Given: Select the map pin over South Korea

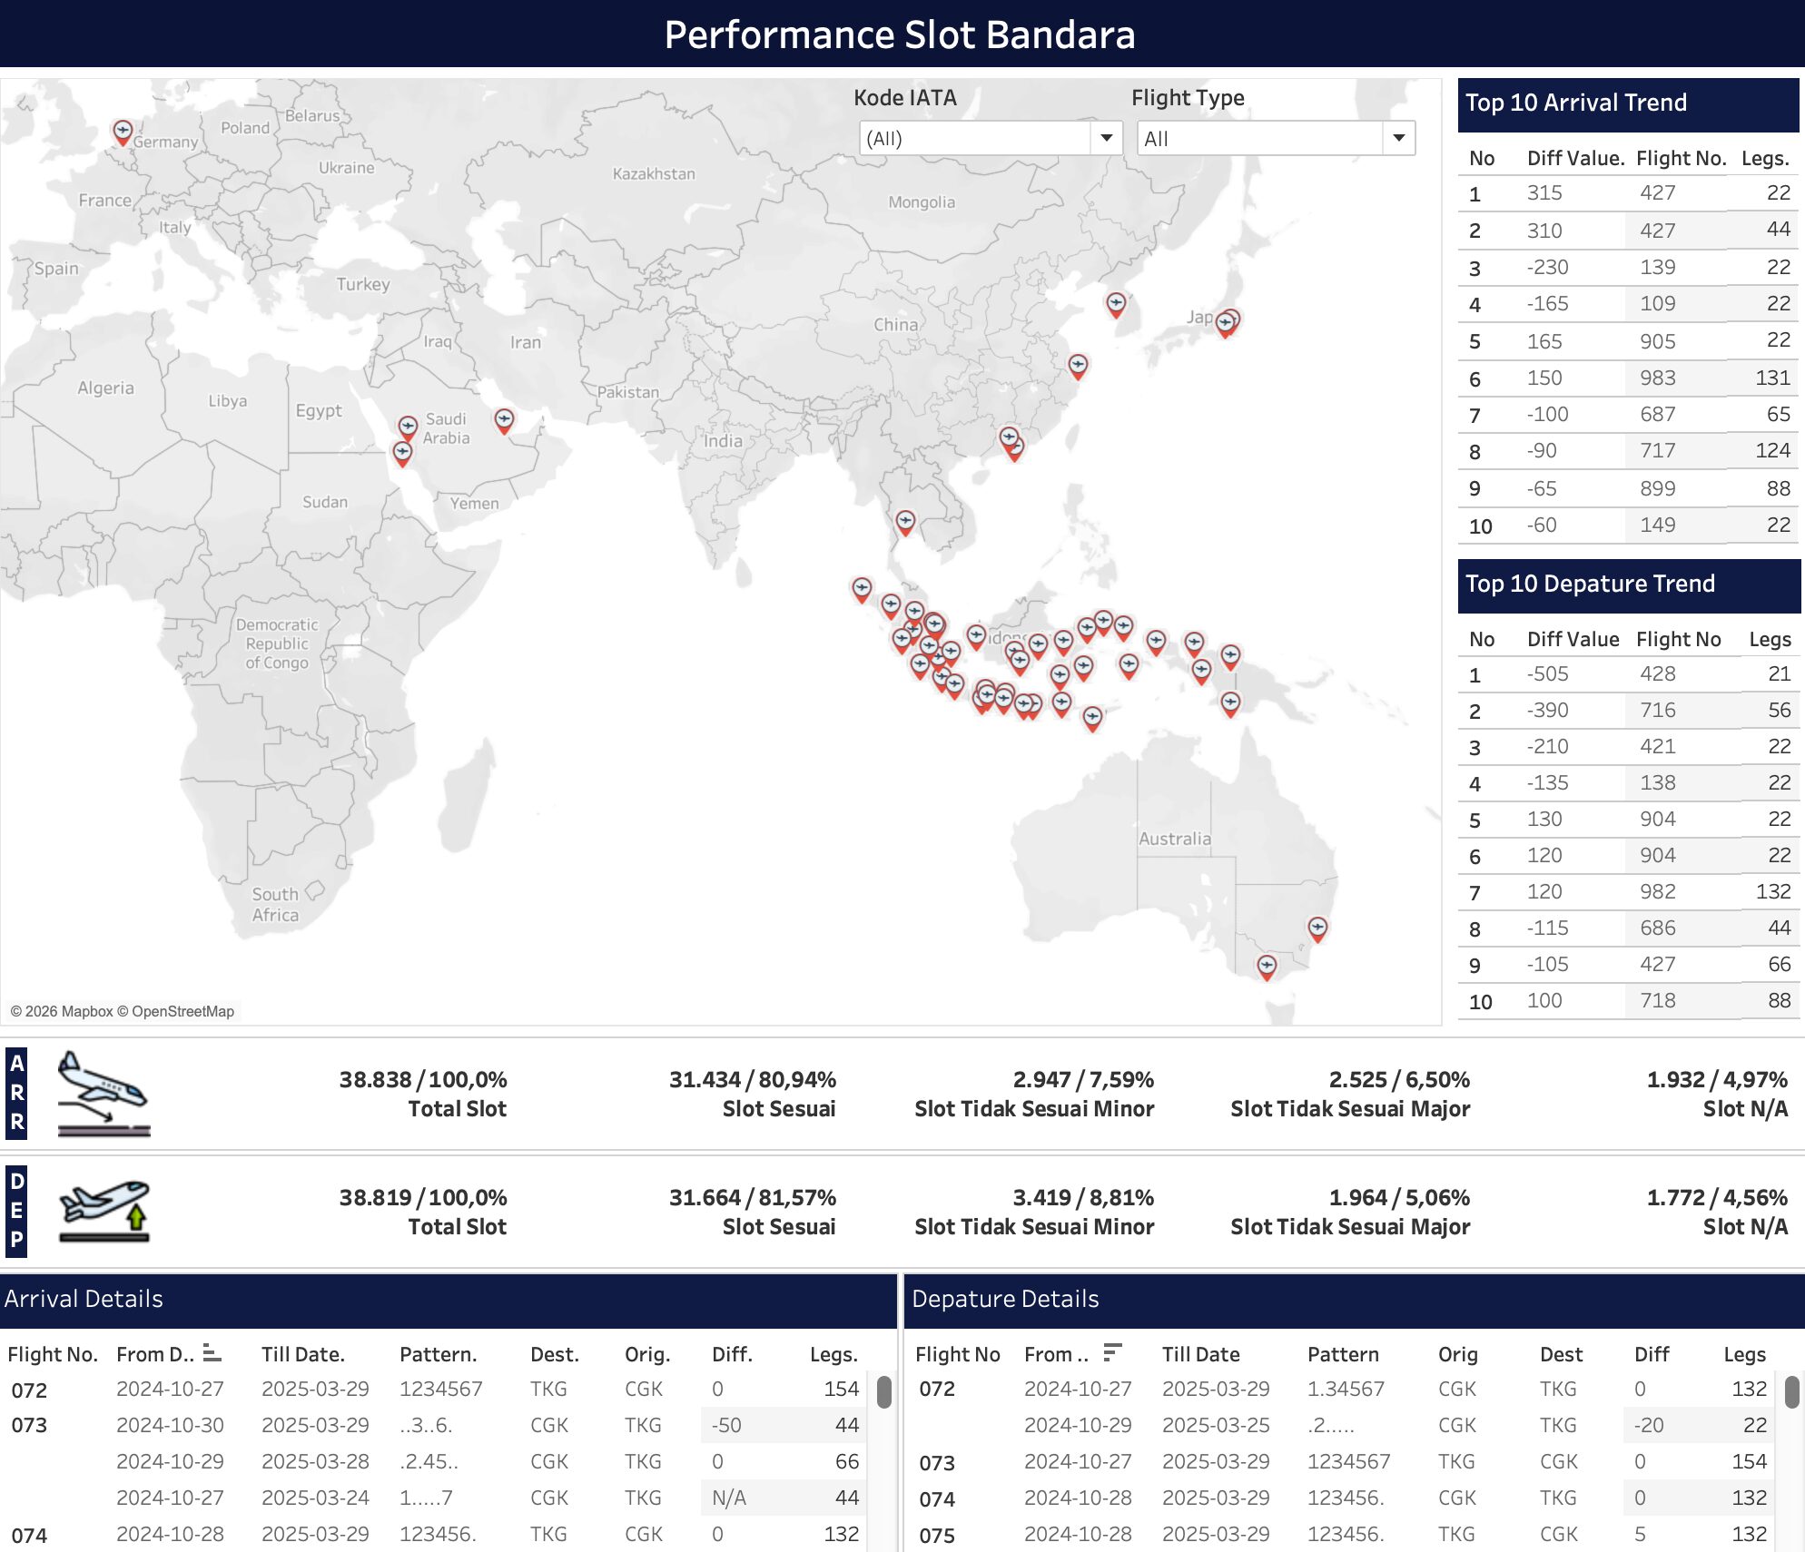Looking at the screenshot, I should (1115, 302).
